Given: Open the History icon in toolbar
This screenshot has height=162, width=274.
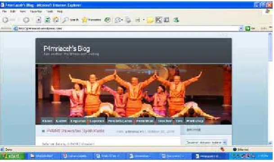Looking at the screenshot, I should pos(107,20).
